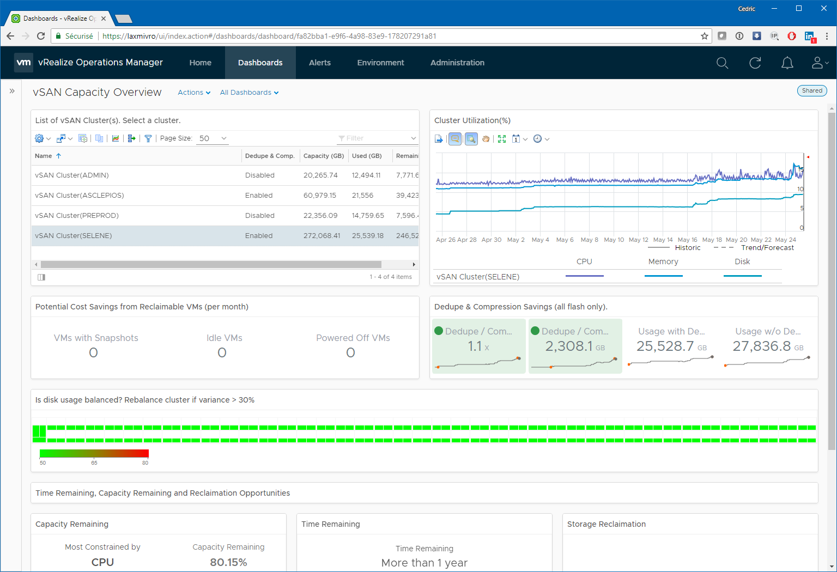Open the notifications bell

point(787,63)
